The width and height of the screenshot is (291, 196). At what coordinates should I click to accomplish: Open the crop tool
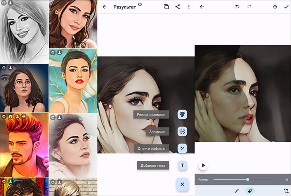286,191
